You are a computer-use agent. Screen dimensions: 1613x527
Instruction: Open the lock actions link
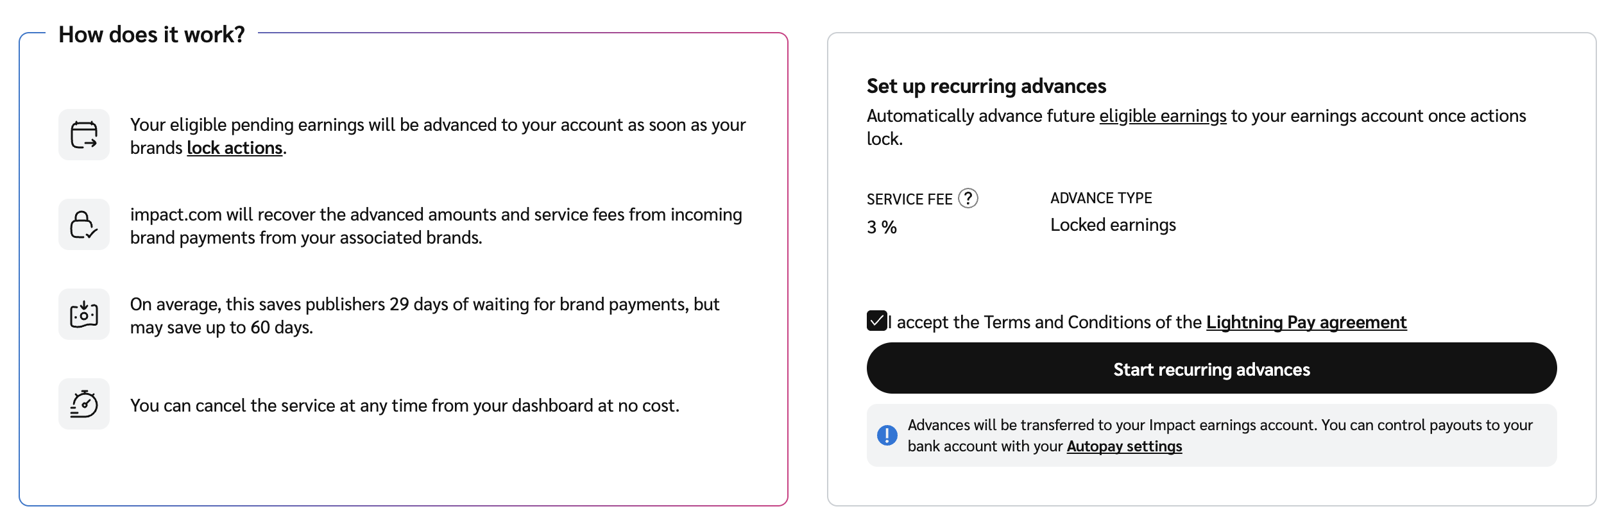(234, 148)
